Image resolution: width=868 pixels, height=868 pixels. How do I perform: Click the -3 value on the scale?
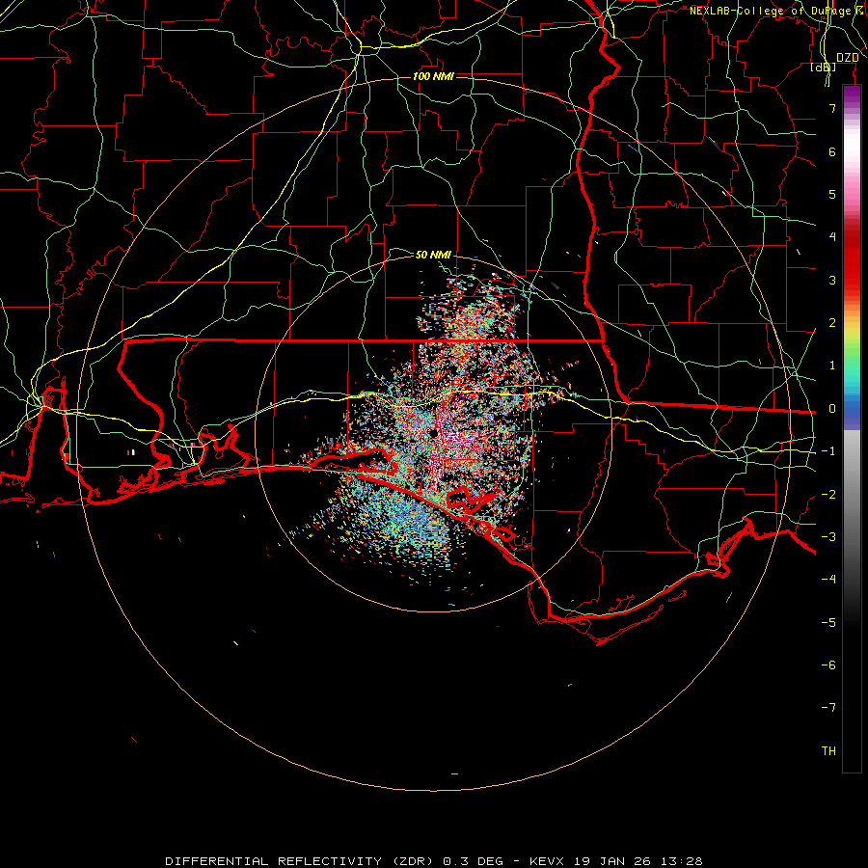coord(828,537)
